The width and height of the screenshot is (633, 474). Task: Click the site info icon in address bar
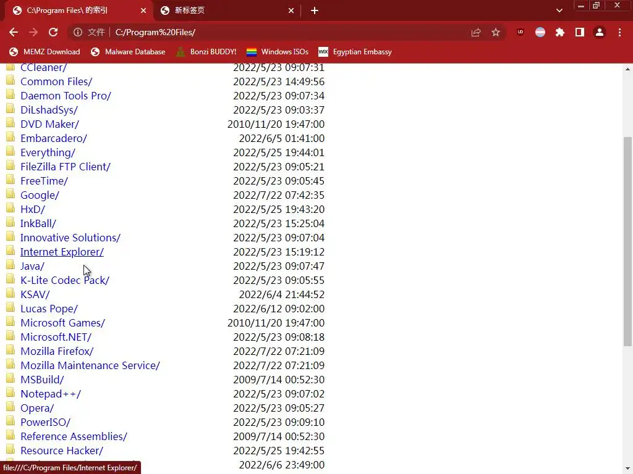(x=78, y=32)
